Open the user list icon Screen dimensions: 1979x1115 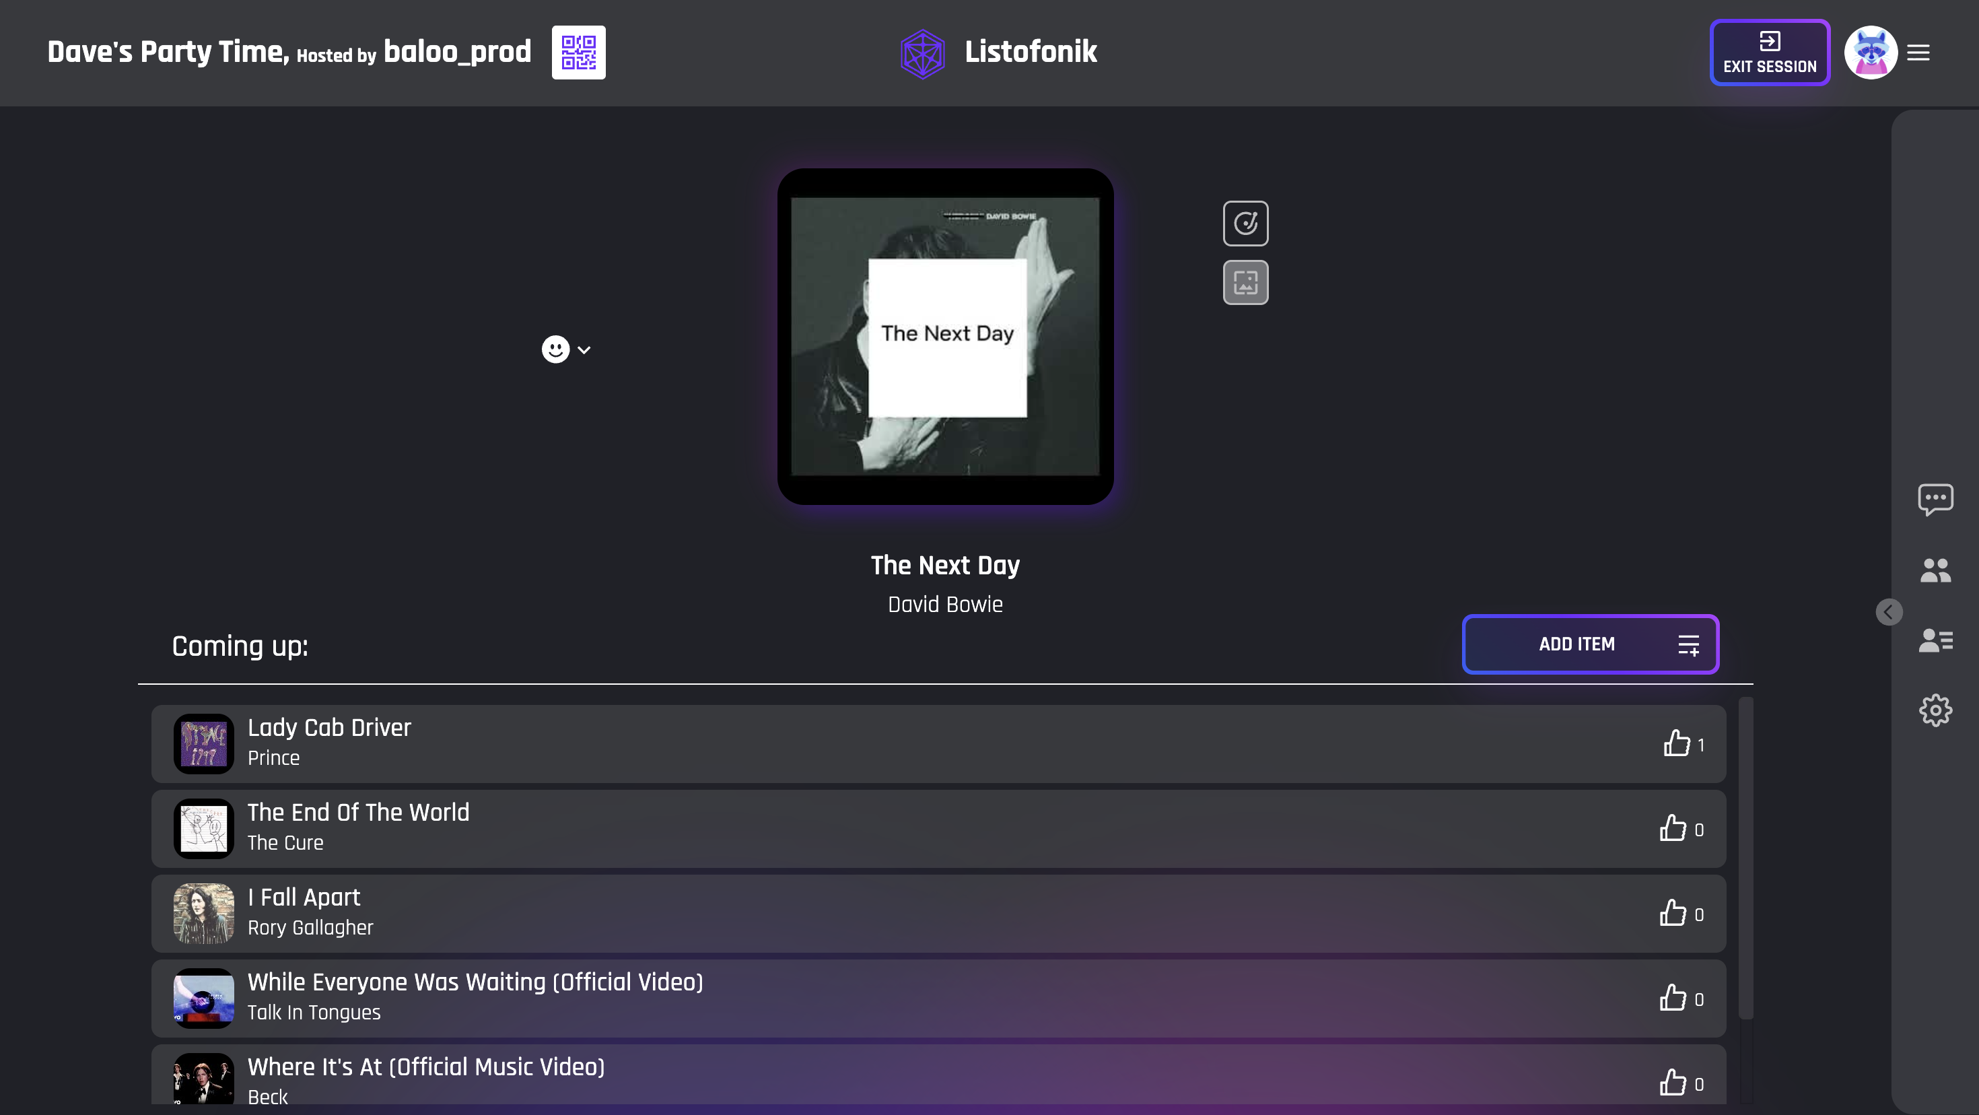click(1935, 640)
